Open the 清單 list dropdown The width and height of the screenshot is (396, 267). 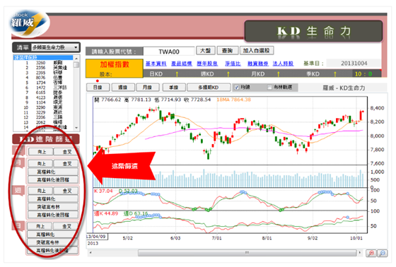pos(55,47)
